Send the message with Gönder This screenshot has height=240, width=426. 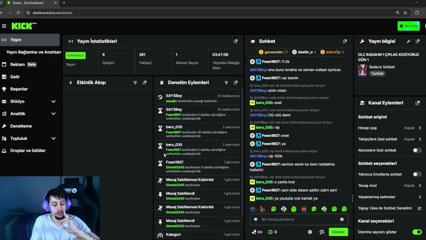coord(338,232)
